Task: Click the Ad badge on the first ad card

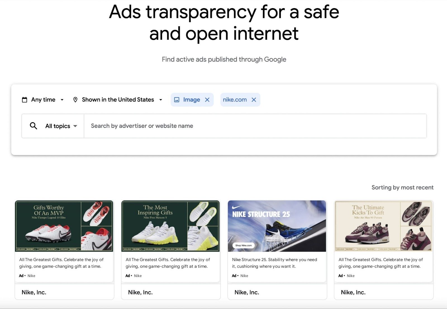Action: (21, 276)
